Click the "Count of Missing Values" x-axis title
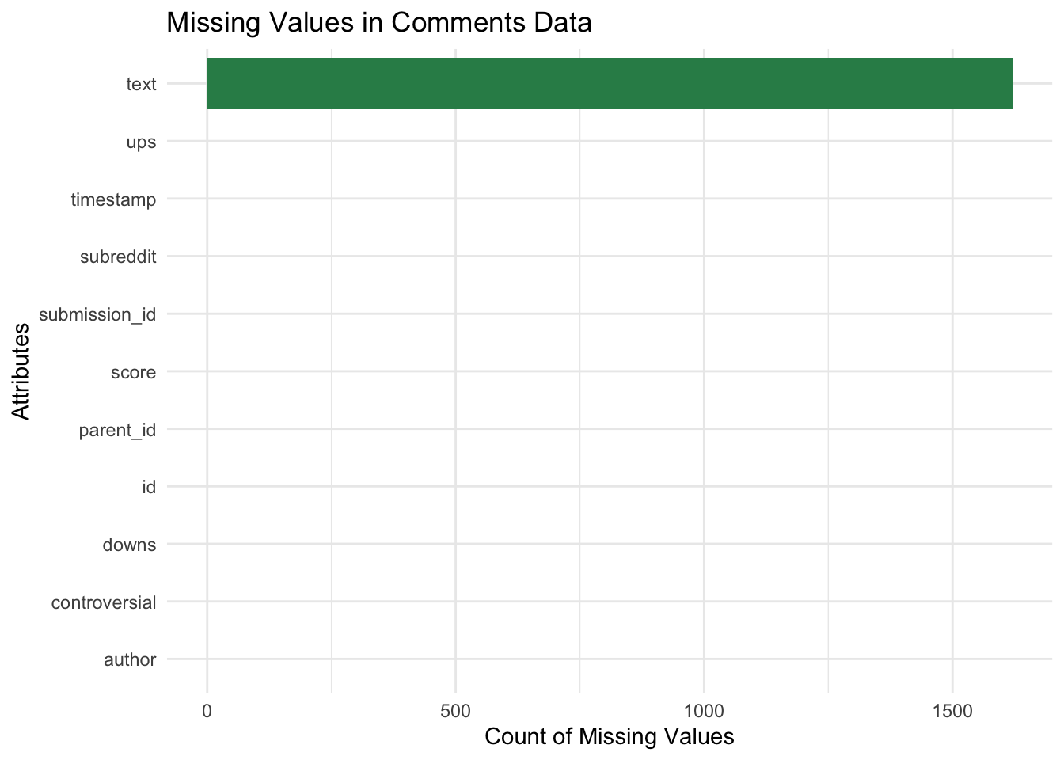Image resolution: width=1064 pixels, height=760 pixels. coord(609,737)
